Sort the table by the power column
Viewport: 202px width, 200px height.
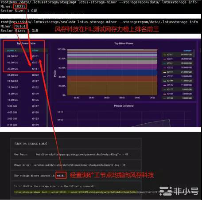click(12, 51)
